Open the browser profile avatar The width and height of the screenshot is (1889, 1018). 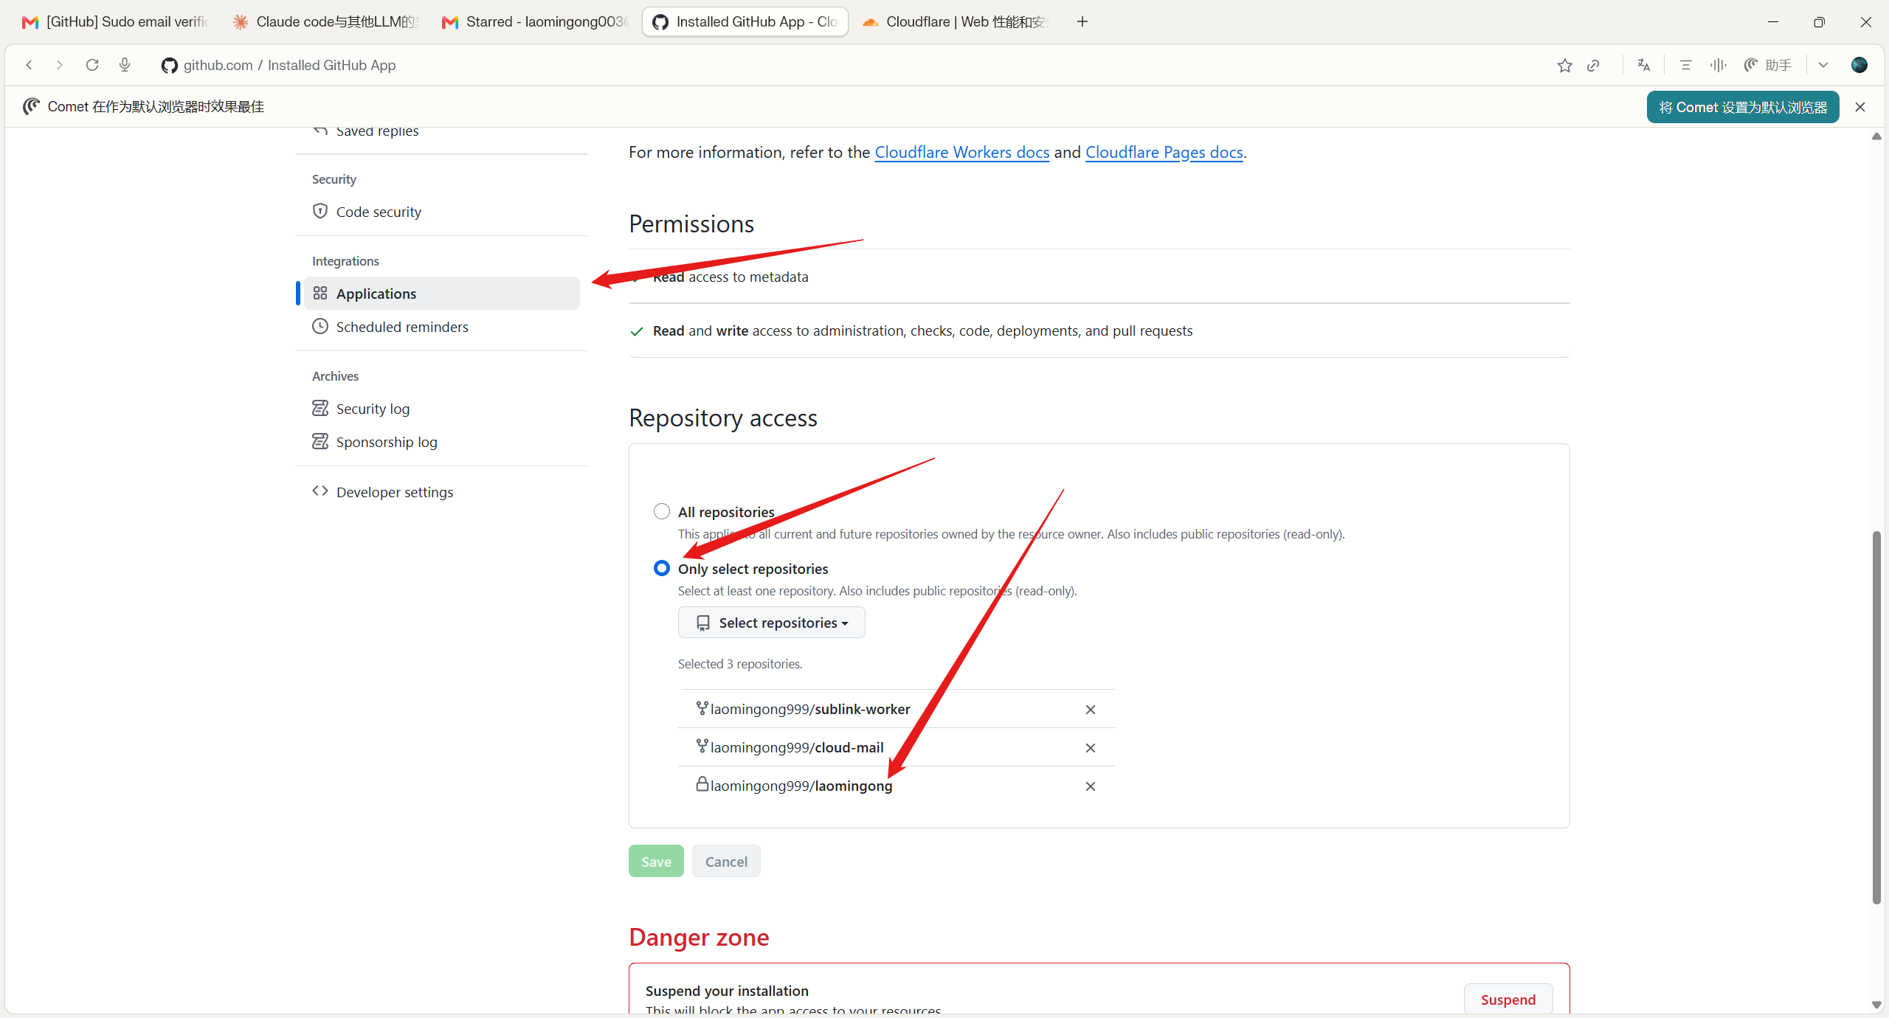[x=1859, y=65]
